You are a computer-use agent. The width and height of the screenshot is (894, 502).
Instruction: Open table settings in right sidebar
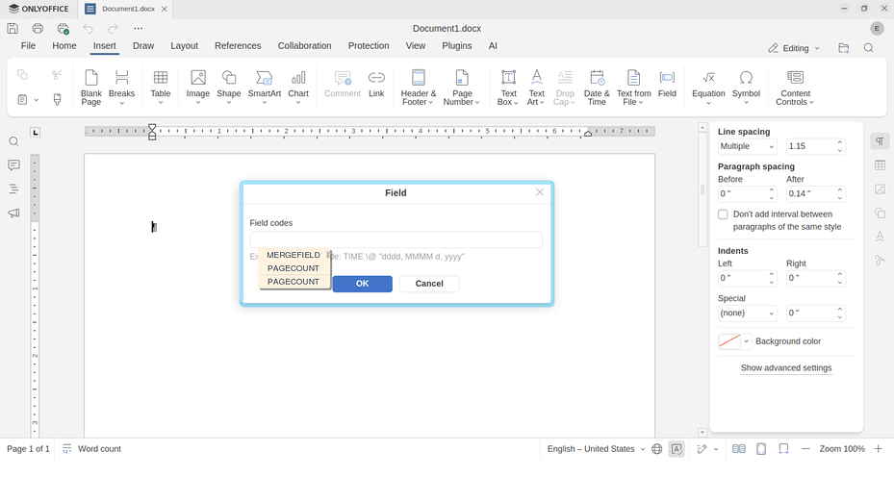(880, 165)
